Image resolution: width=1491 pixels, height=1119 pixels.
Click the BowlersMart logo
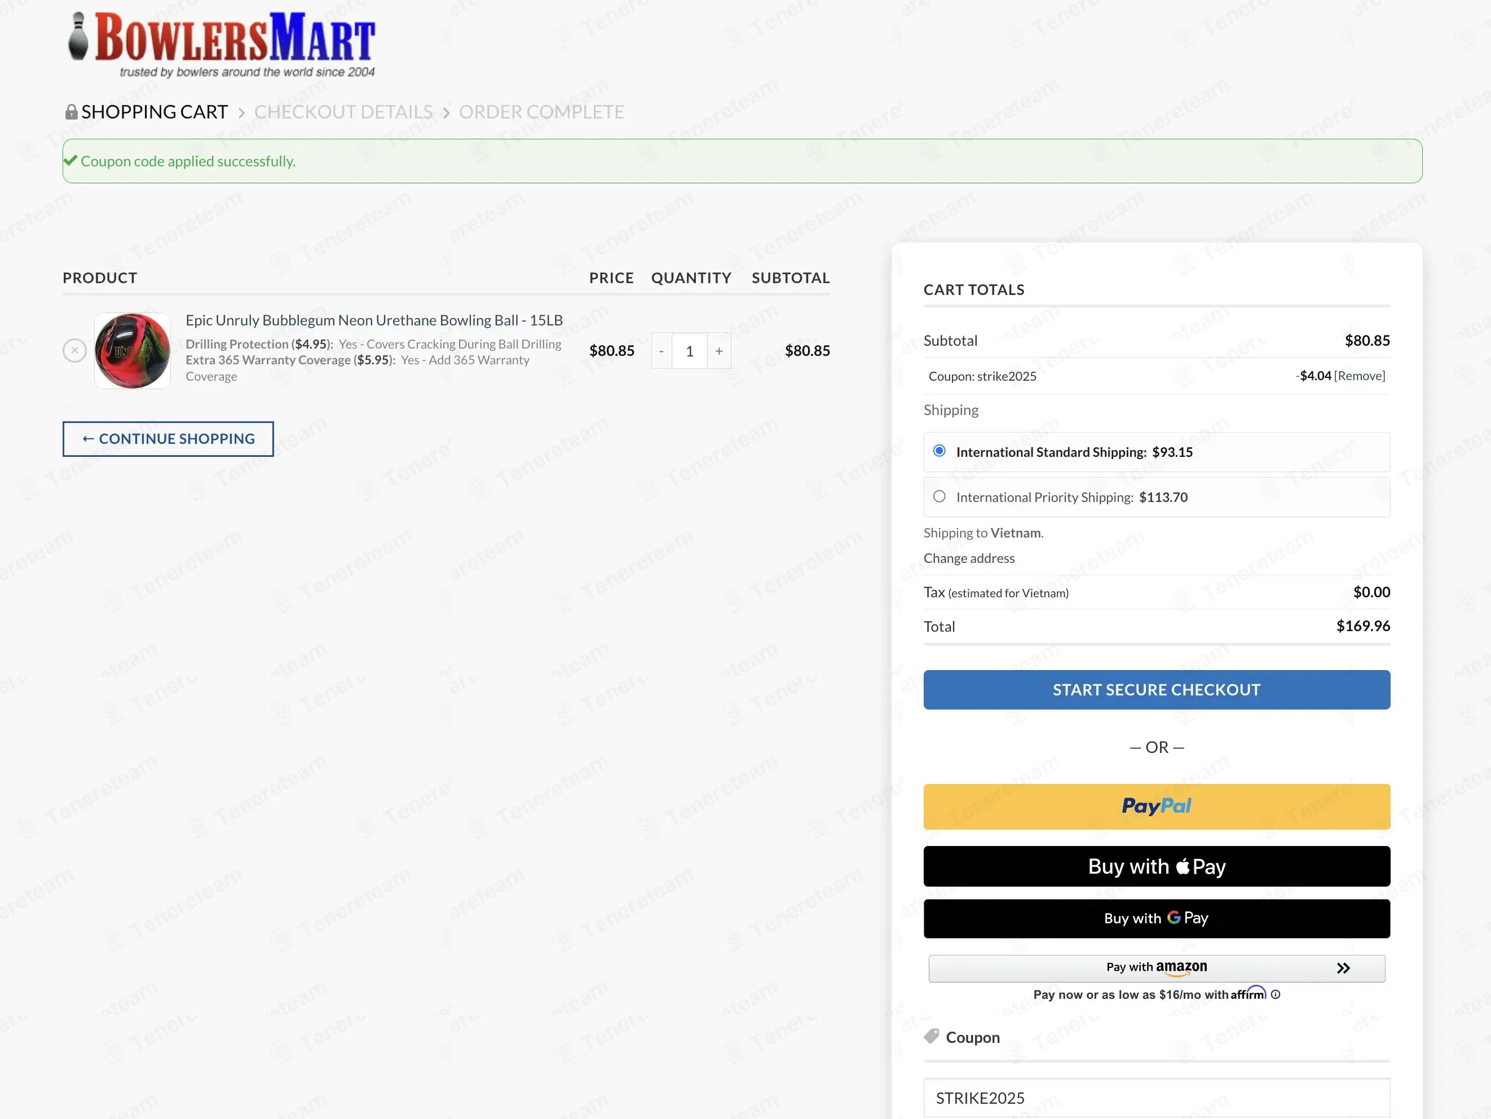(x=221, y=45)
